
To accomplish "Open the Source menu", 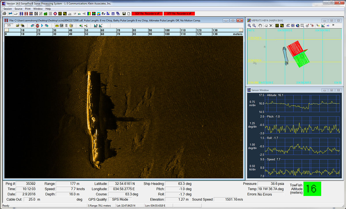I will [x=18, y=9].
